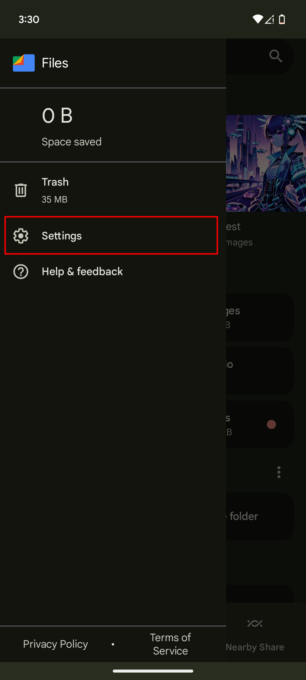Open the Privacy Policy link

(x=56, y=644)
